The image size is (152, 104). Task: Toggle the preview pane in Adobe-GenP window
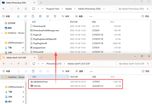click(x=145, y=71)
